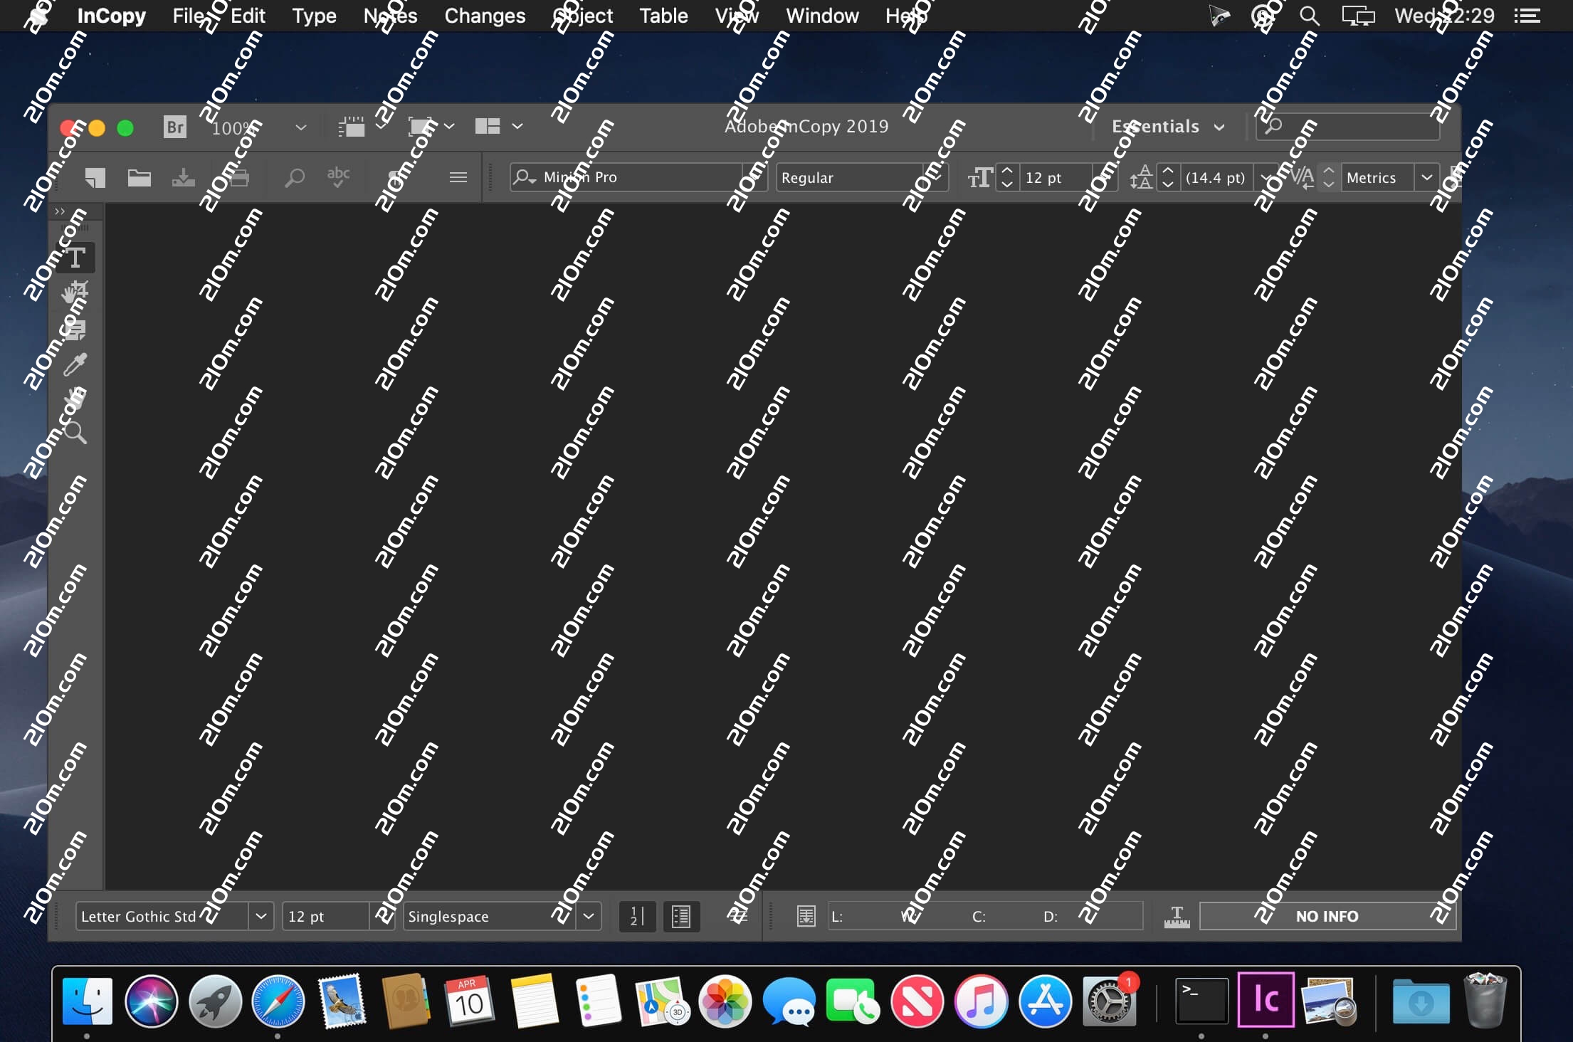Select the Type tool
This screenshot has height=1042, width=1573.
[x=75, y=257]
